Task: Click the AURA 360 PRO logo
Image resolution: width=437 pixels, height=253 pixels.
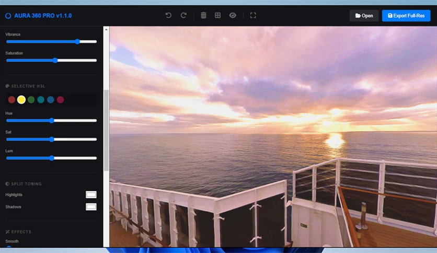Action: click(x=39, y=16)
